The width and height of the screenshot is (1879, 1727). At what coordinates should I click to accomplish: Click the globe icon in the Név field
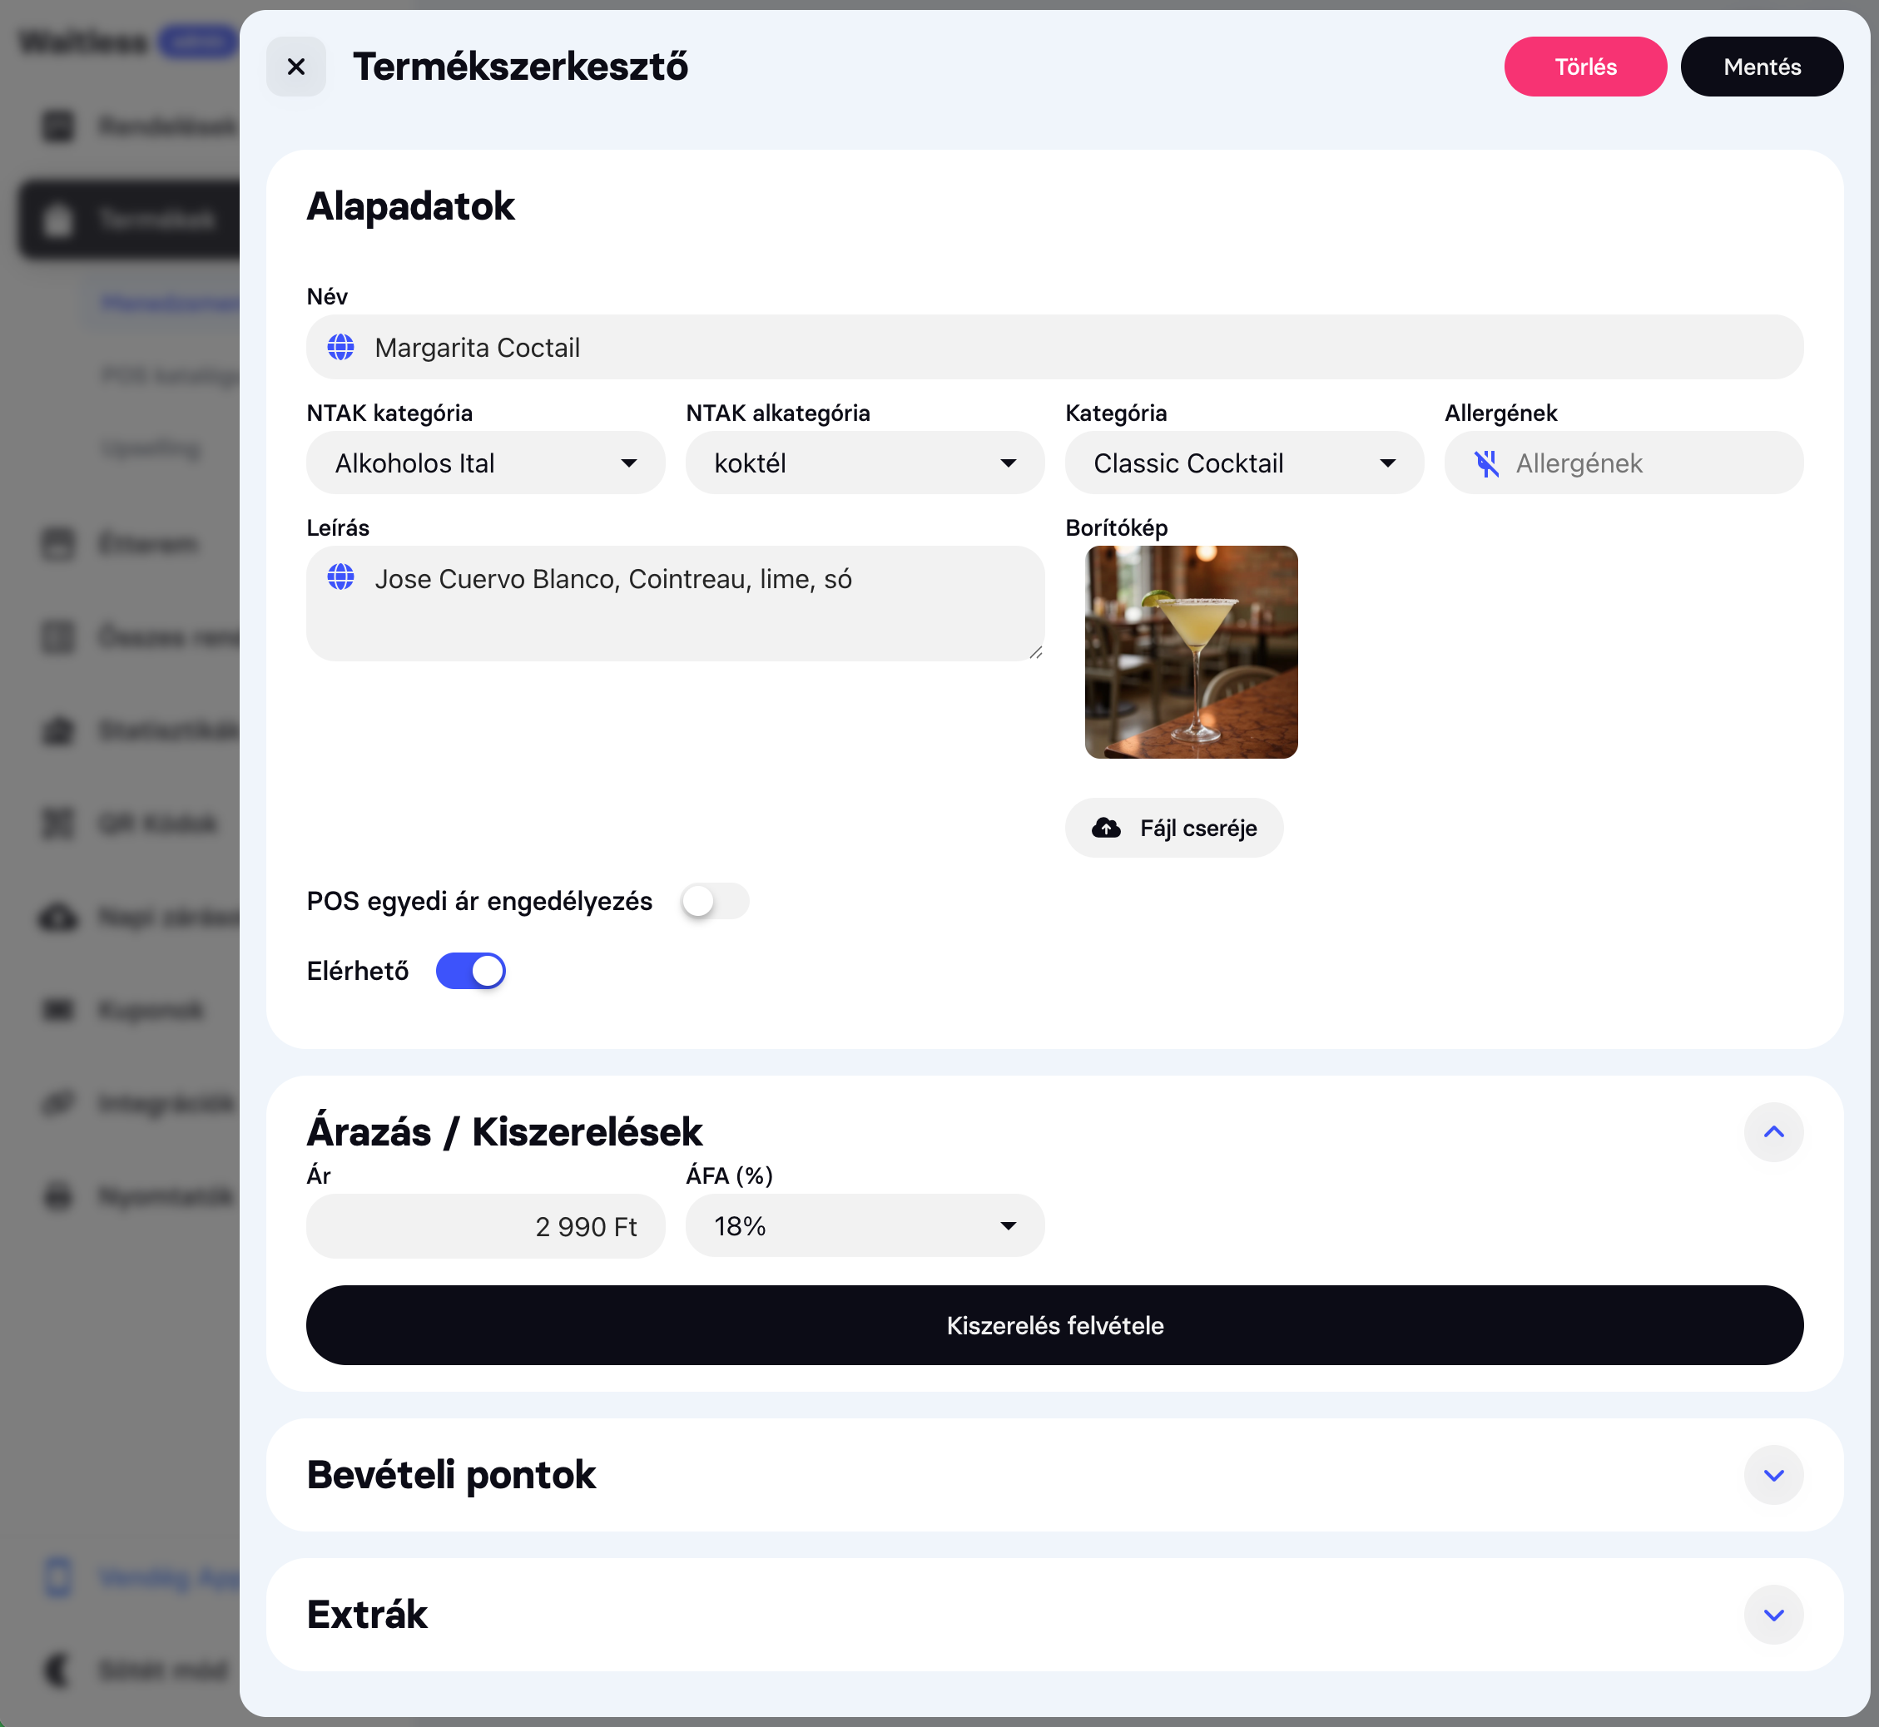(340, 348)
